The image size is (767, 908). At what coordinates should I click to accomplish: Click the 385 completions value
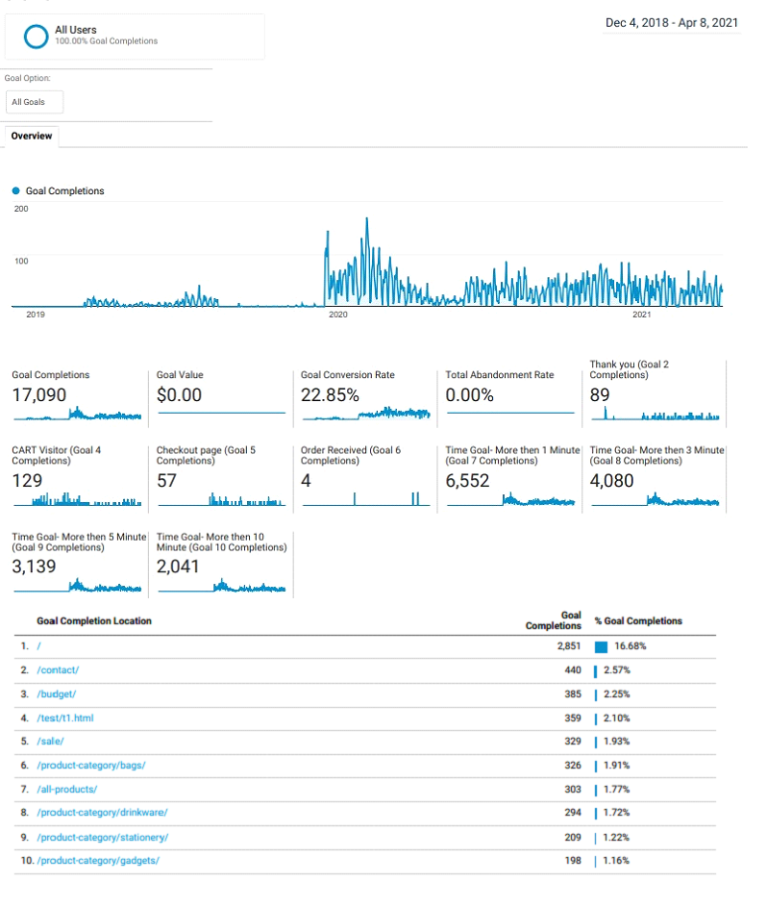tap(573, 694)
